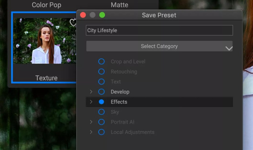Click the 'Sky' label
This screenshot has width=253, height=150.
click(115, 112)
